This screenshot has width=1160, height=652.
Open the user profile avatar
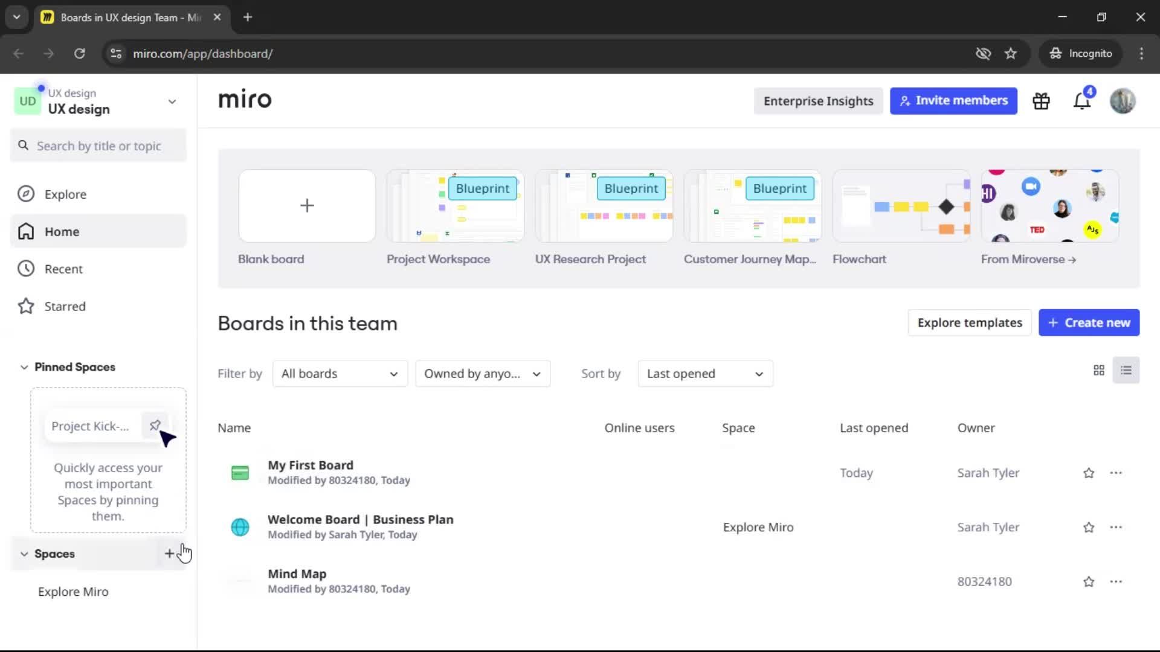click(x=1123, y=101)
